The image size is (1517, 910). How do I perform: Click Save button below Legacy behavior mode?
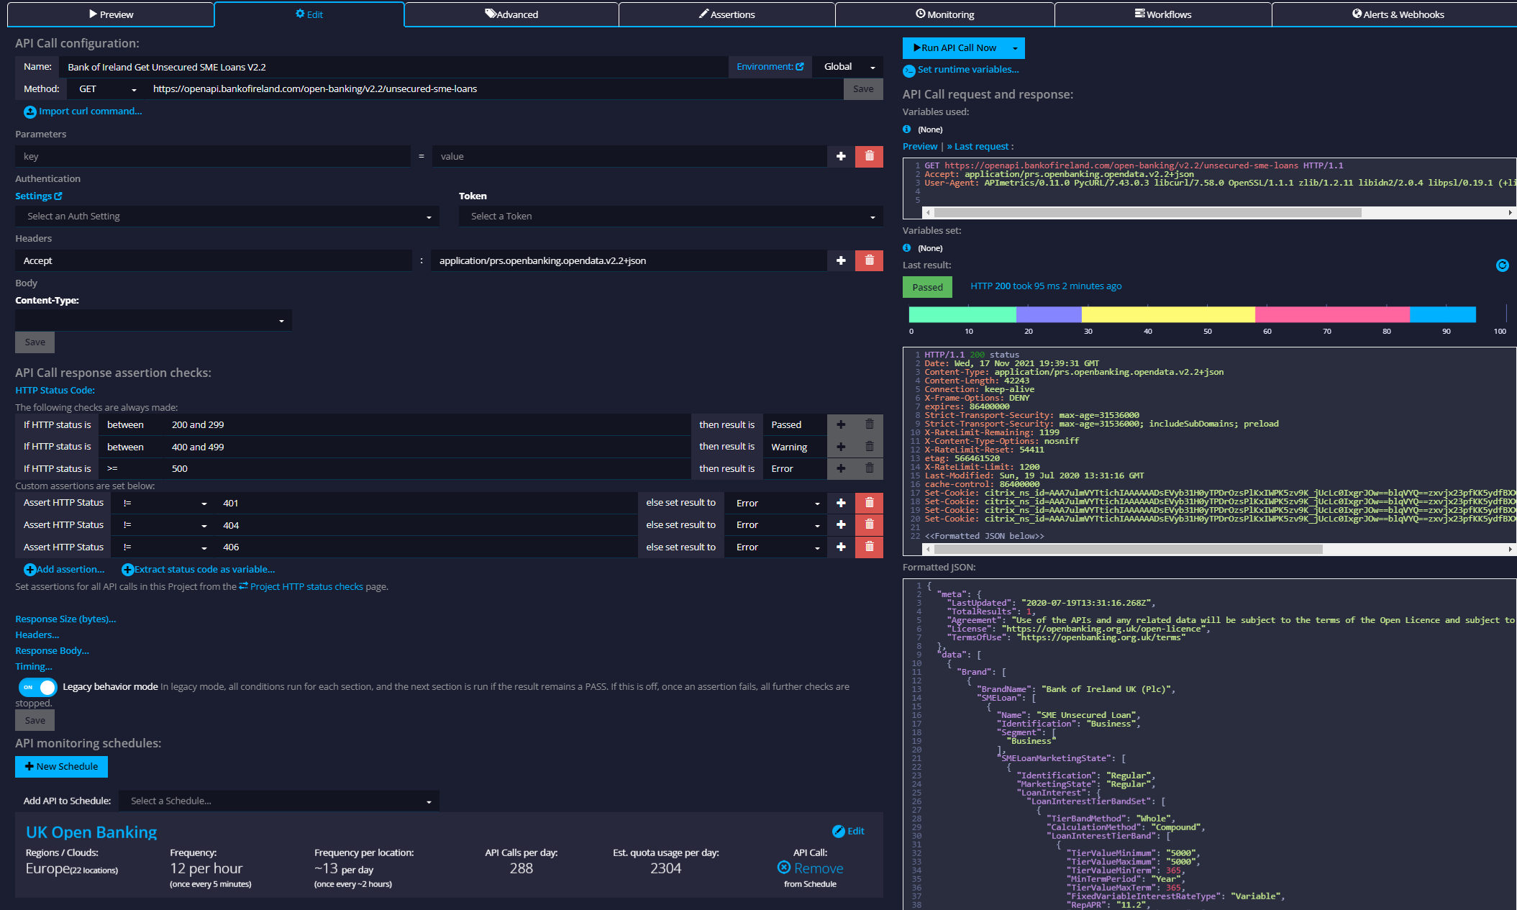pyautogui.click(x=35, y=721)
